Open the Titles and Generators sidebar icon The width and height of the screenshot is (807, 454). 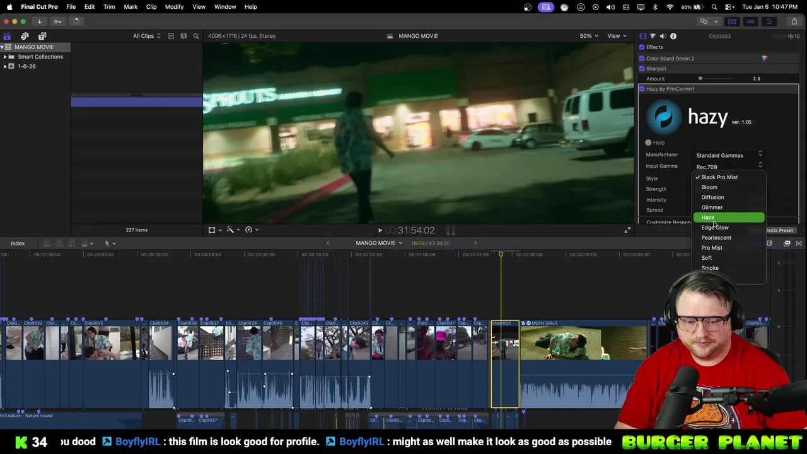click(x=42, y=36)
